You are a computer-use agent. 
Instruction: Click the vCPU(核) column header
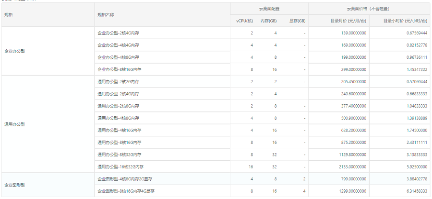point(245,21)
